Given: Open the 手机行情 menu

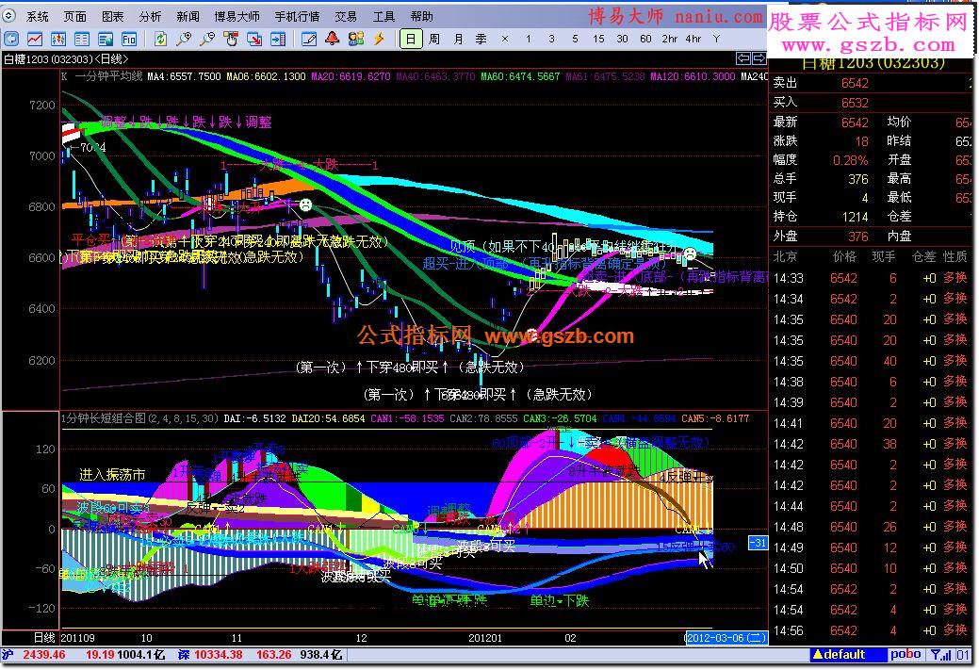Looking at the screenshot, I should click(297, 16).
